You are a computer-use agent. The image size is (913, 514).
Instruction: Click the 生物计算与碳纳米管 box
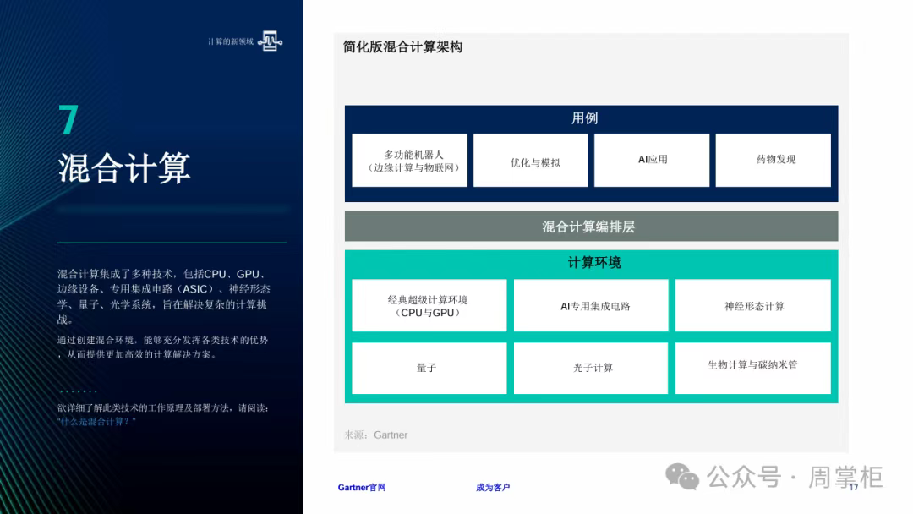(753, 368)
